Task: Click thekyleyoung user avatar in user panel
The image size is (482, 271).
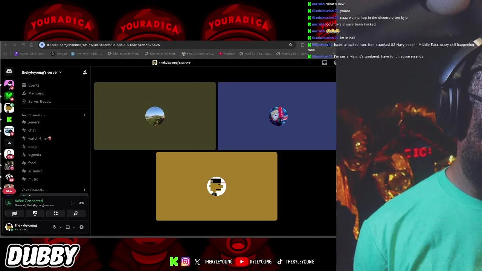Action: pos(9,227)
